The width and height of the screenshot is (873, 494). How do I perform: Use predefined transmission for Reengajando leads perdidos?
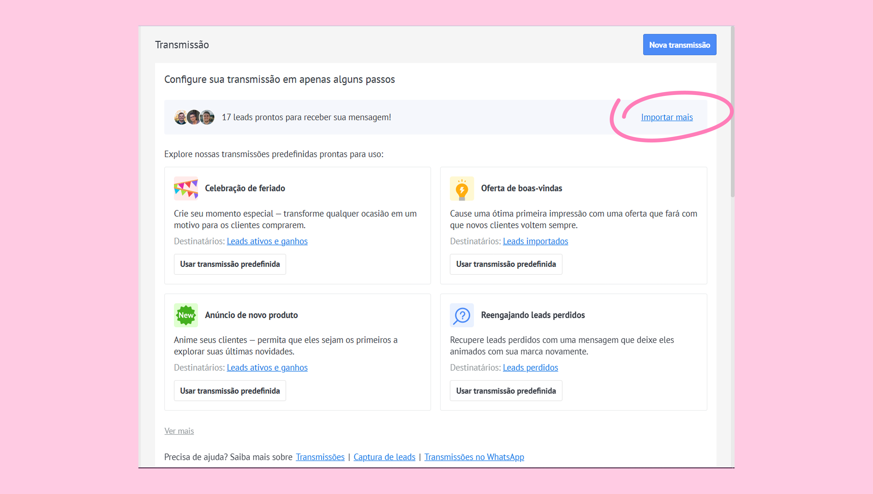506,391
